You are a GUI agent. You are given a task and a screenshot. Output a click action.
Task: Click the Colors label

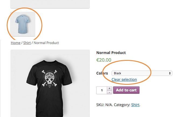pos(102,73)
